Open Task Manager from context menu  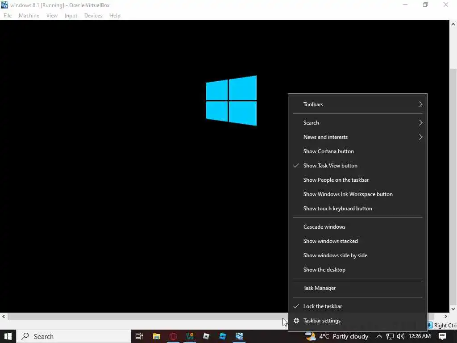(x=357, y=288)
